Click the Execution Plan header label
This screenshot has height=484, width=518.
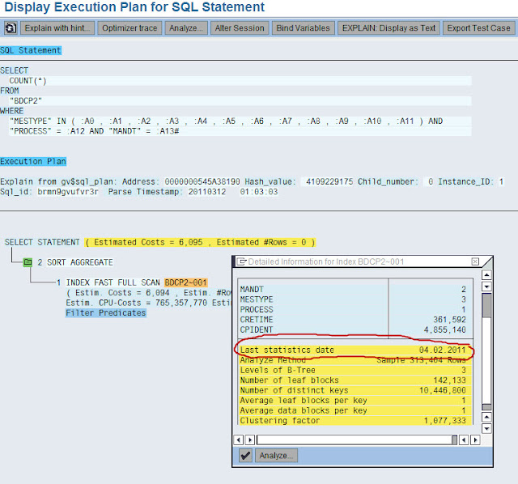tap(33, 161)
